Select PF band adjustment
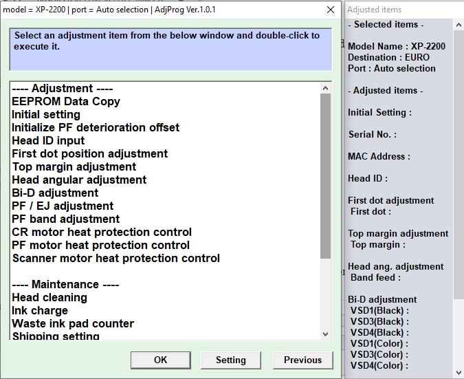 pos(65,219)
